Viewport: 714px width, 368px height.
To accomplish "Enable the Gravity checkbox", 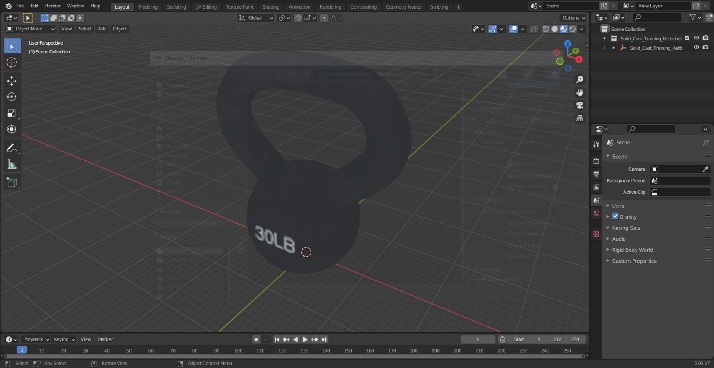I will click(615, 216).
